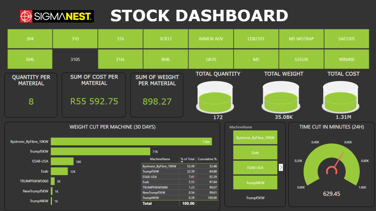Click the 172 total quantity label
This screenshot has width=376, height=211.
tap(218, 117)
